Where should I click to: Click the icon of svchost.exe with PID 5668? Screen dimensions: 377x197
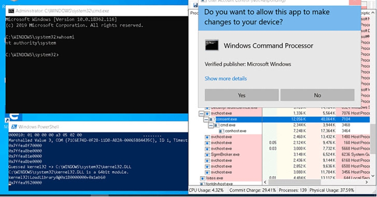click(207, 149)
